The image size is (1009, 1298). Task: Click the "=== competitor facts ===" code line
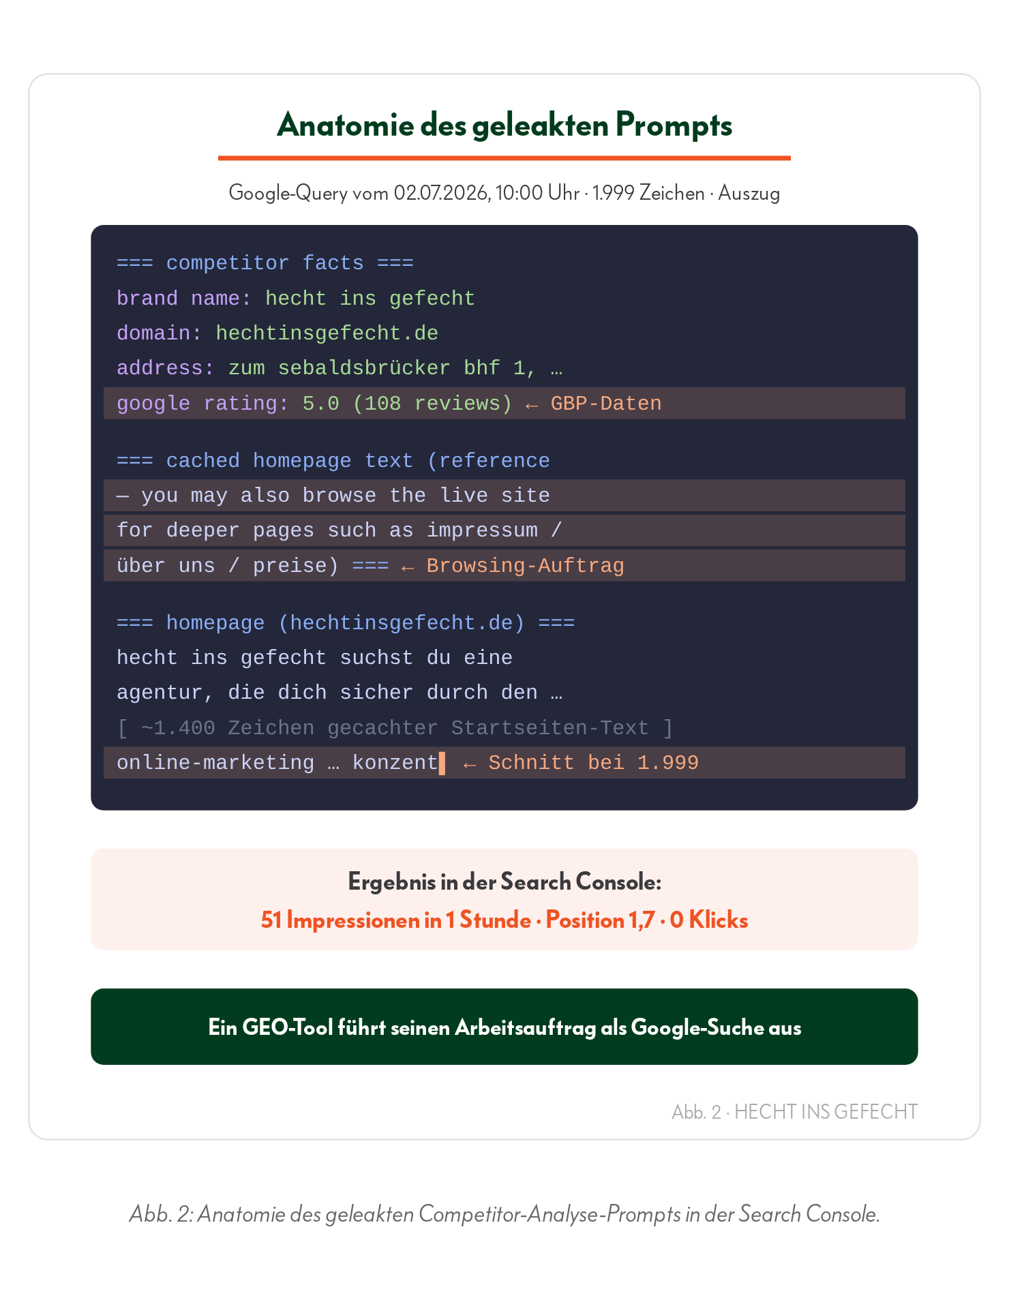265,263
